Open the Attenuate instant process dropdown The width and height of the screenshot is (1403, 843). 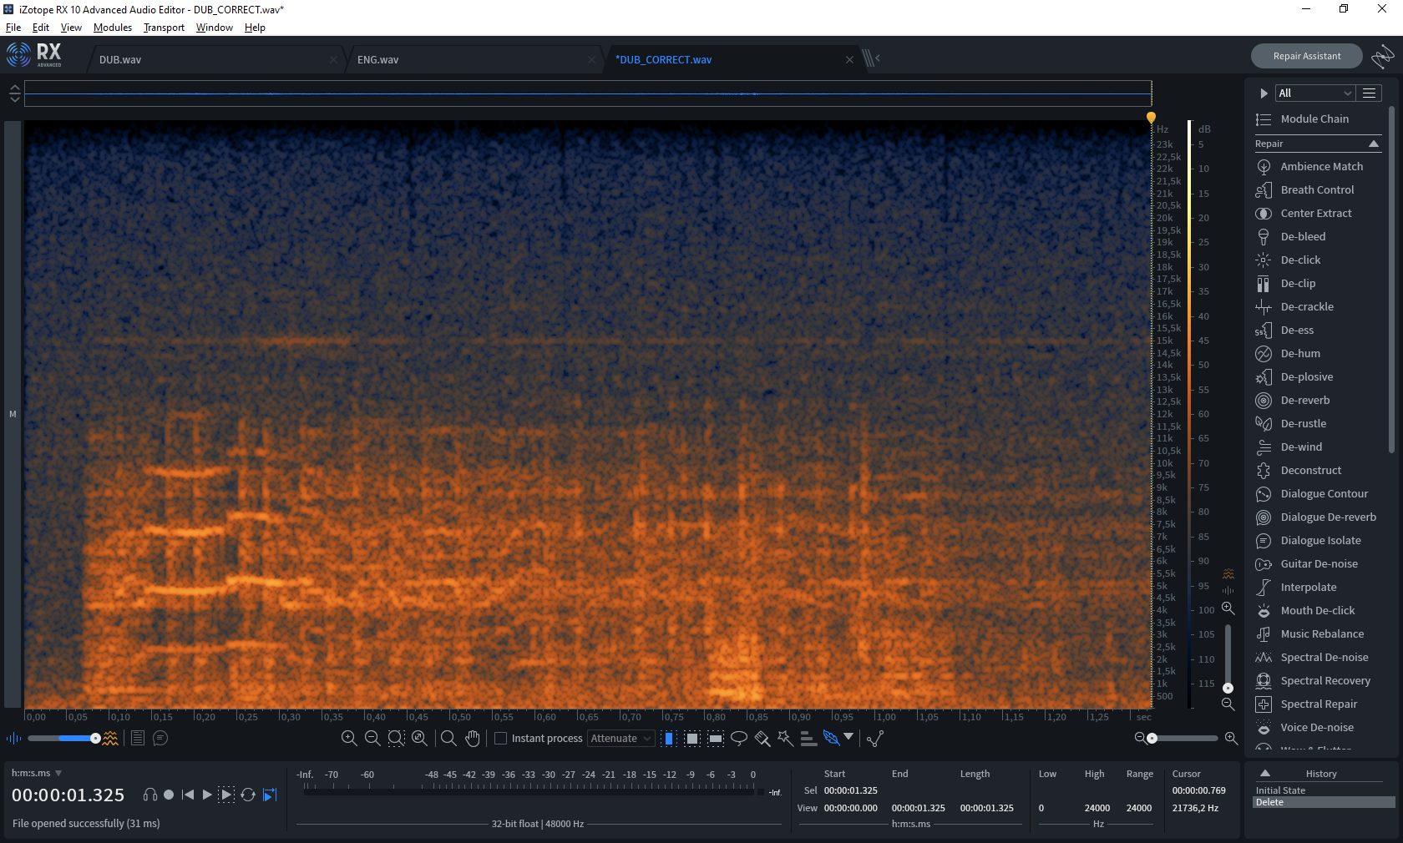point(621,739)
